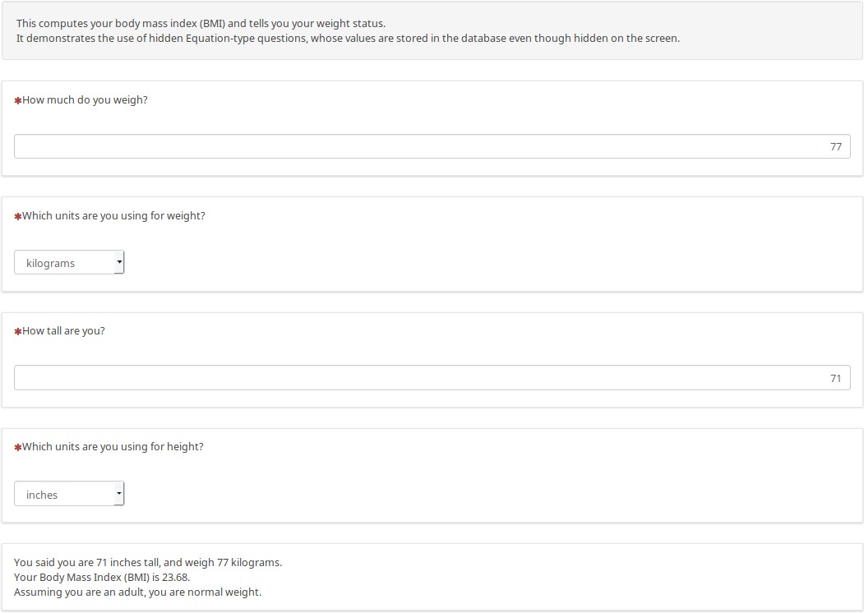Open the weight units dropdown showing kilograms
This screenshot has height=613, width=864.
tap(69, 263)
